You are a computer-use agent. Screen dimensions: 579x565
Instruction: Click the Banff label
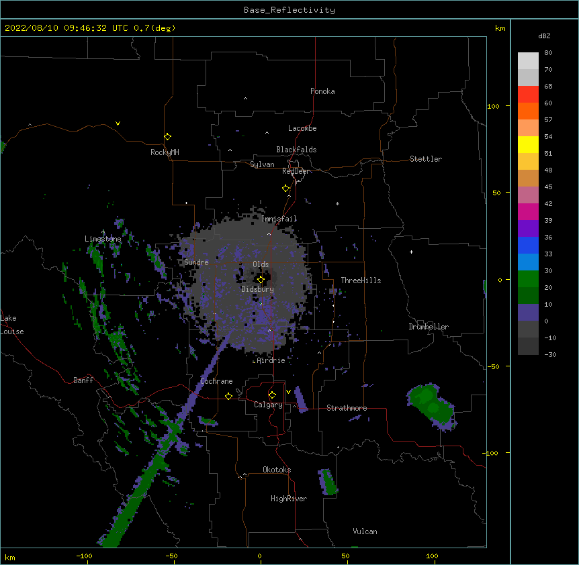tap(83, 380)
